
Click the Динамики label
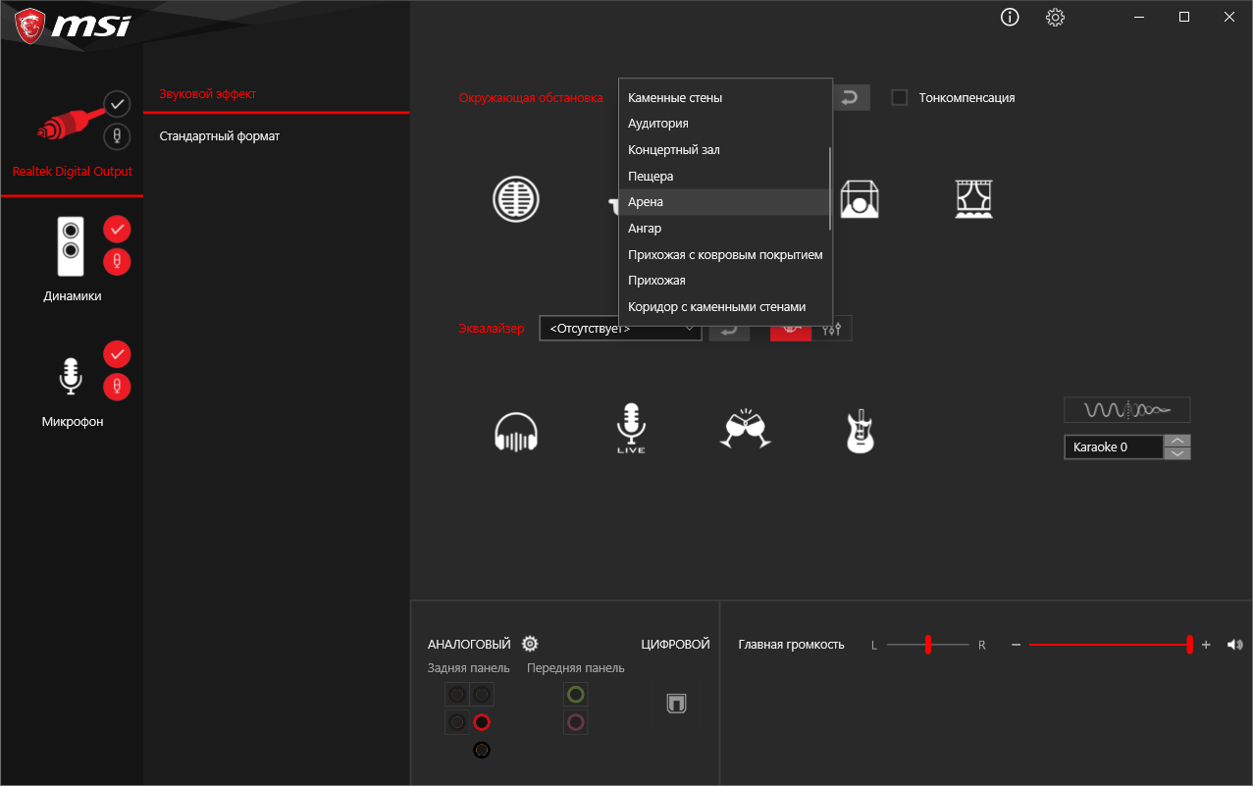(73, 295)
